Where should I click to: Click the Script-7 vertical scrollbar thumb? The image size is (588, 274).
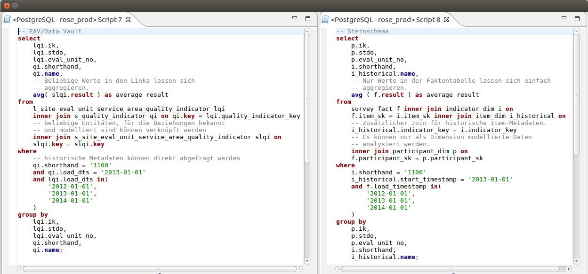(x=307, y=99)
